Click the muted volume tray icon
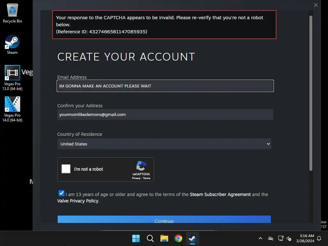 (289, 238)
